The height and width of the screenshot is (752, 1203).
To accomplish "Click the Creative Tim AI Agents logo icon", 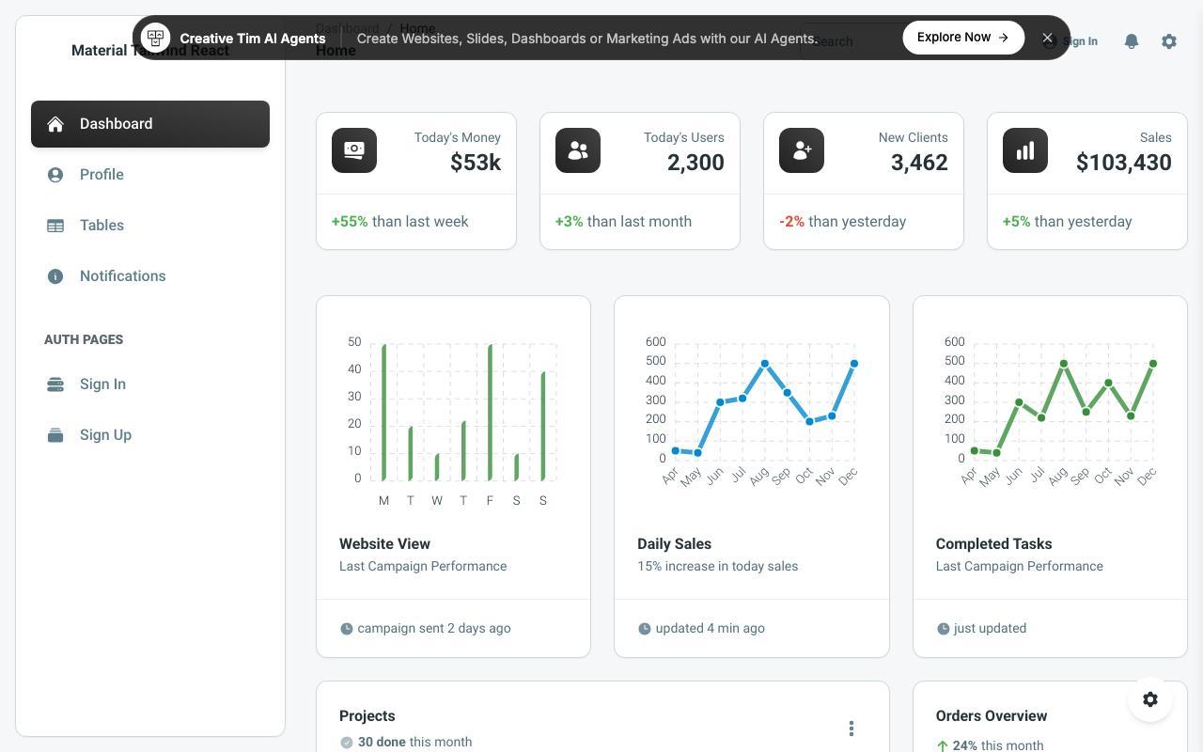I will (x=156, y=38).
